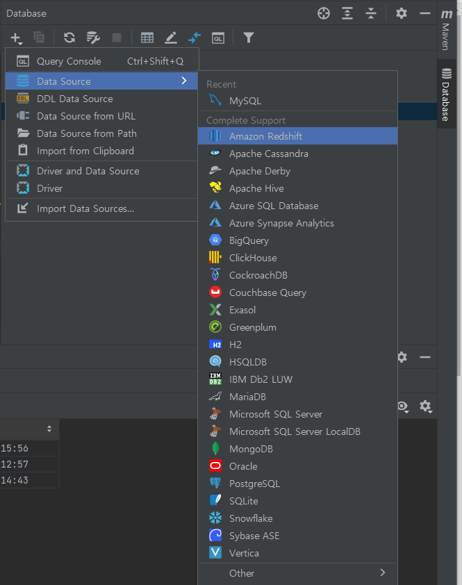Screen dimensions: 462x585
Task: Refresh the database view
Action: [69, 38]
